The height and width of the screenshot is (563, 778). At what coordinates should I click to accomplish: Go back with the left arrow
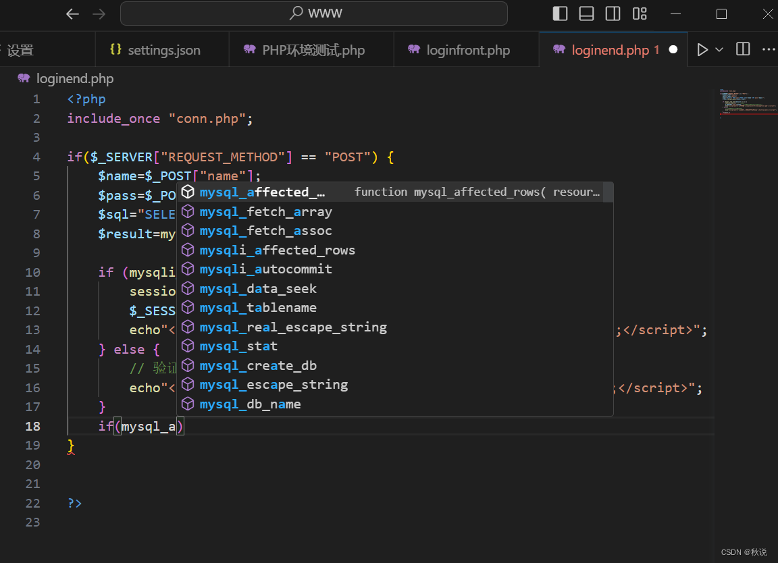click(73, 14)
